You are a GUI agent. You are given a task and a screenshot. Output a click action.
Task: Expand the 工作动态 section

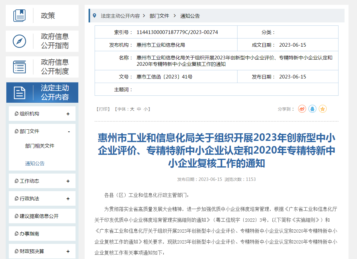68,181
